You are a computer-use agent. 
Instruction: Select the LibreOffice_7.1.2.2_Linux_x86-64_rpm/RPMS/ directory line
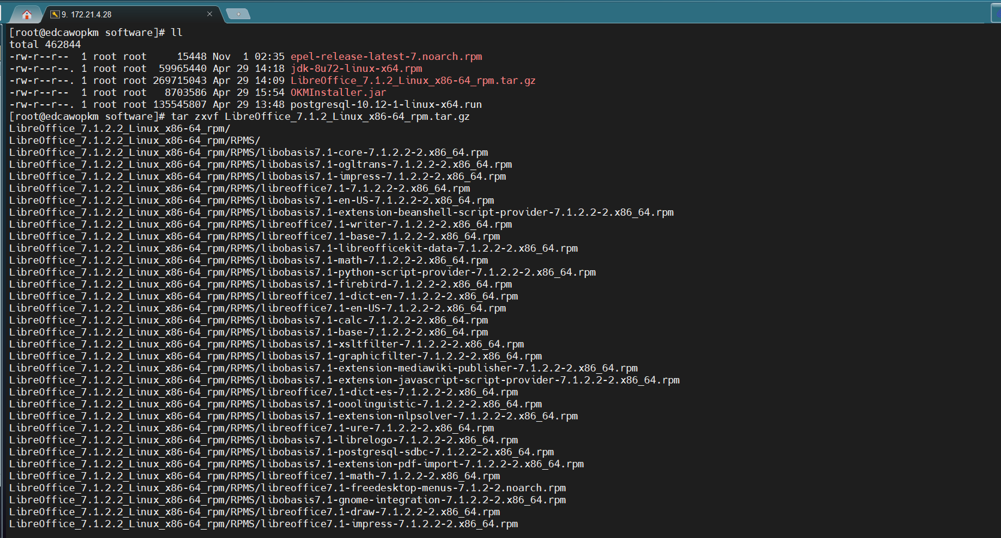point(135,140)
